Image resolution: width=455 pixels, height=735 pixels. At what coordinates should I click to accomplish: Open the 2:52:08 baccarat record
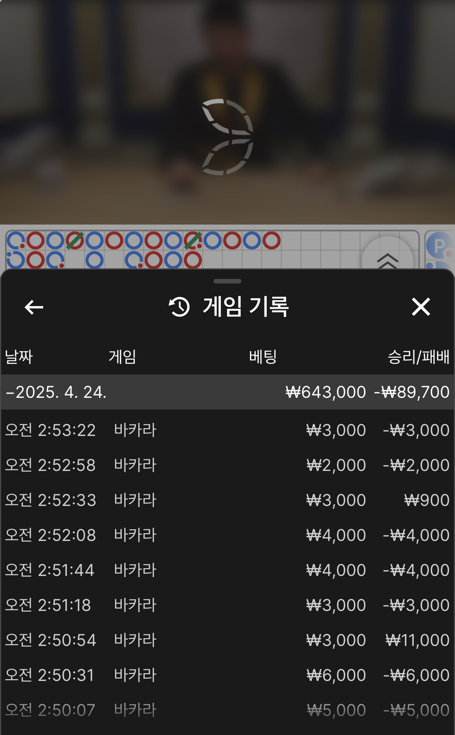coord(227,535)
